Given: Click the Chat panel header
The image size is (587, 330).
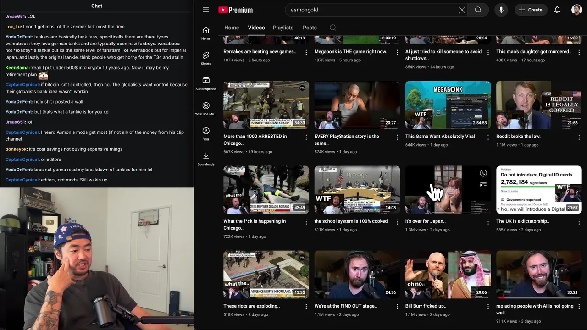Looking at the screenshot, I should pos(97,6).
